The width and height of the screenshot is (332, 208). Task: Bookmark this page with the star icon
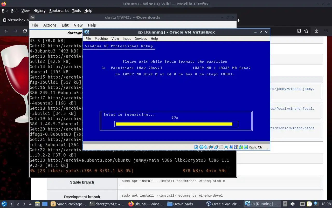pos(306,31)
